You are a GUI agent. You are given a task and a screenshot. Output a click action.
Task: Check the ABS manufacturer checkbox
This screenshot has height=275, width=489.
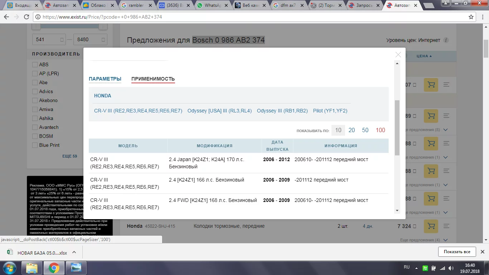(35, 64)
